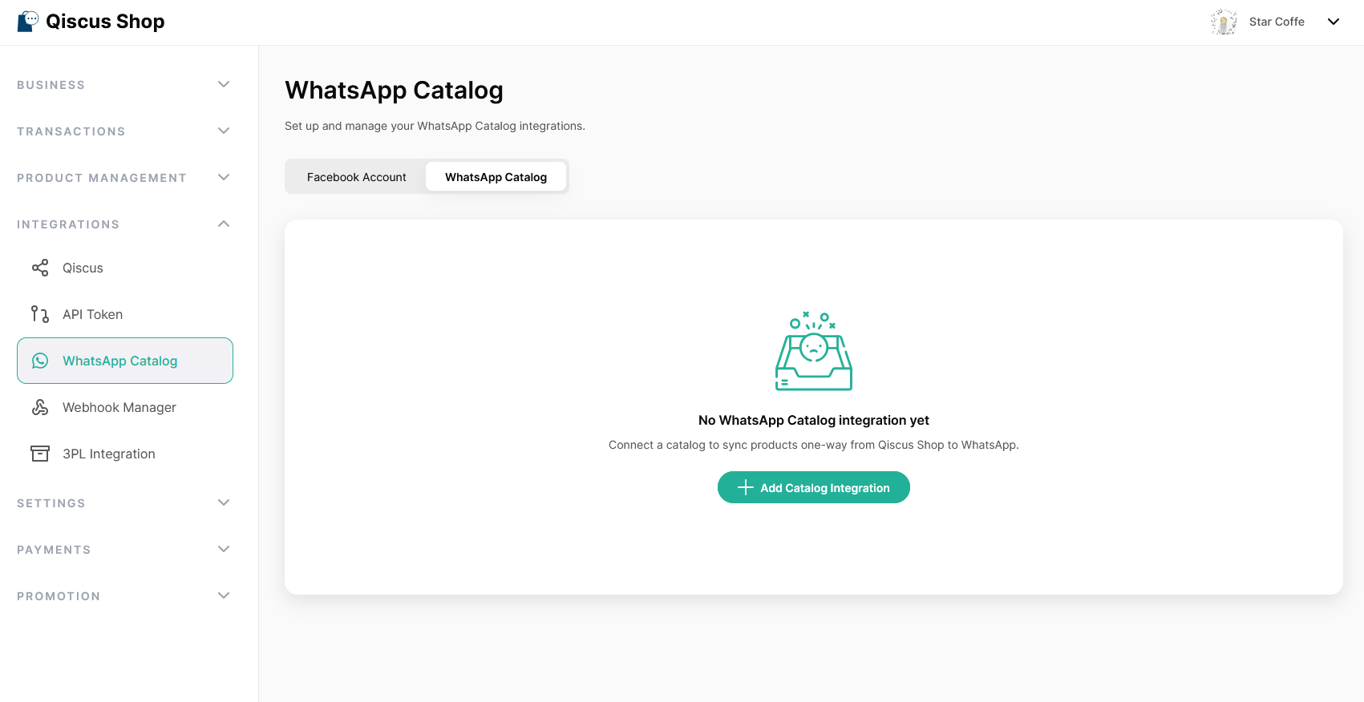Image resolution: width=1364 pixels, height=702 pixels.
Task: Collapse the Integrations section
Action: pyautogui.click(x=224, y=224)
